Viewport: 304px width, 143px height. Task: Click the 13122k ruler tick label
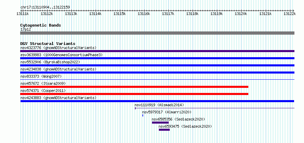point(290,14)
